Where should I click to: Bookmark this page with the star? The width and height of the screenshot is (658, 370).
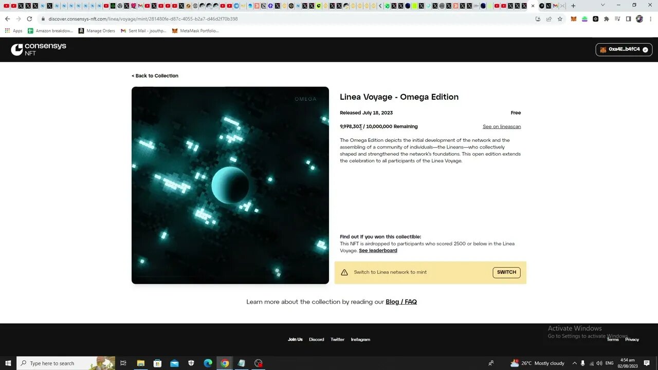(560, 19)
